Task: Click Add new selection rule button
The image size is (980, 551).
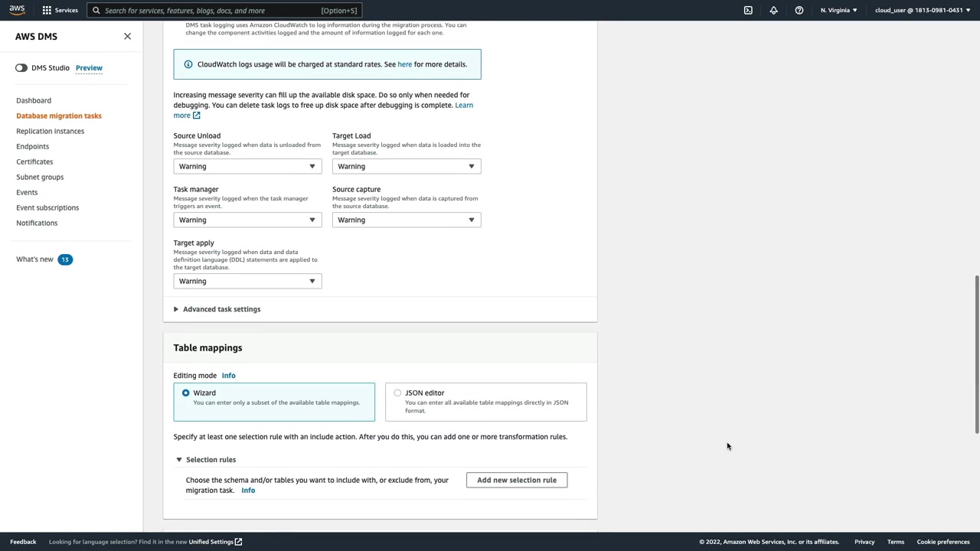Action: click(x=517, y=480)
